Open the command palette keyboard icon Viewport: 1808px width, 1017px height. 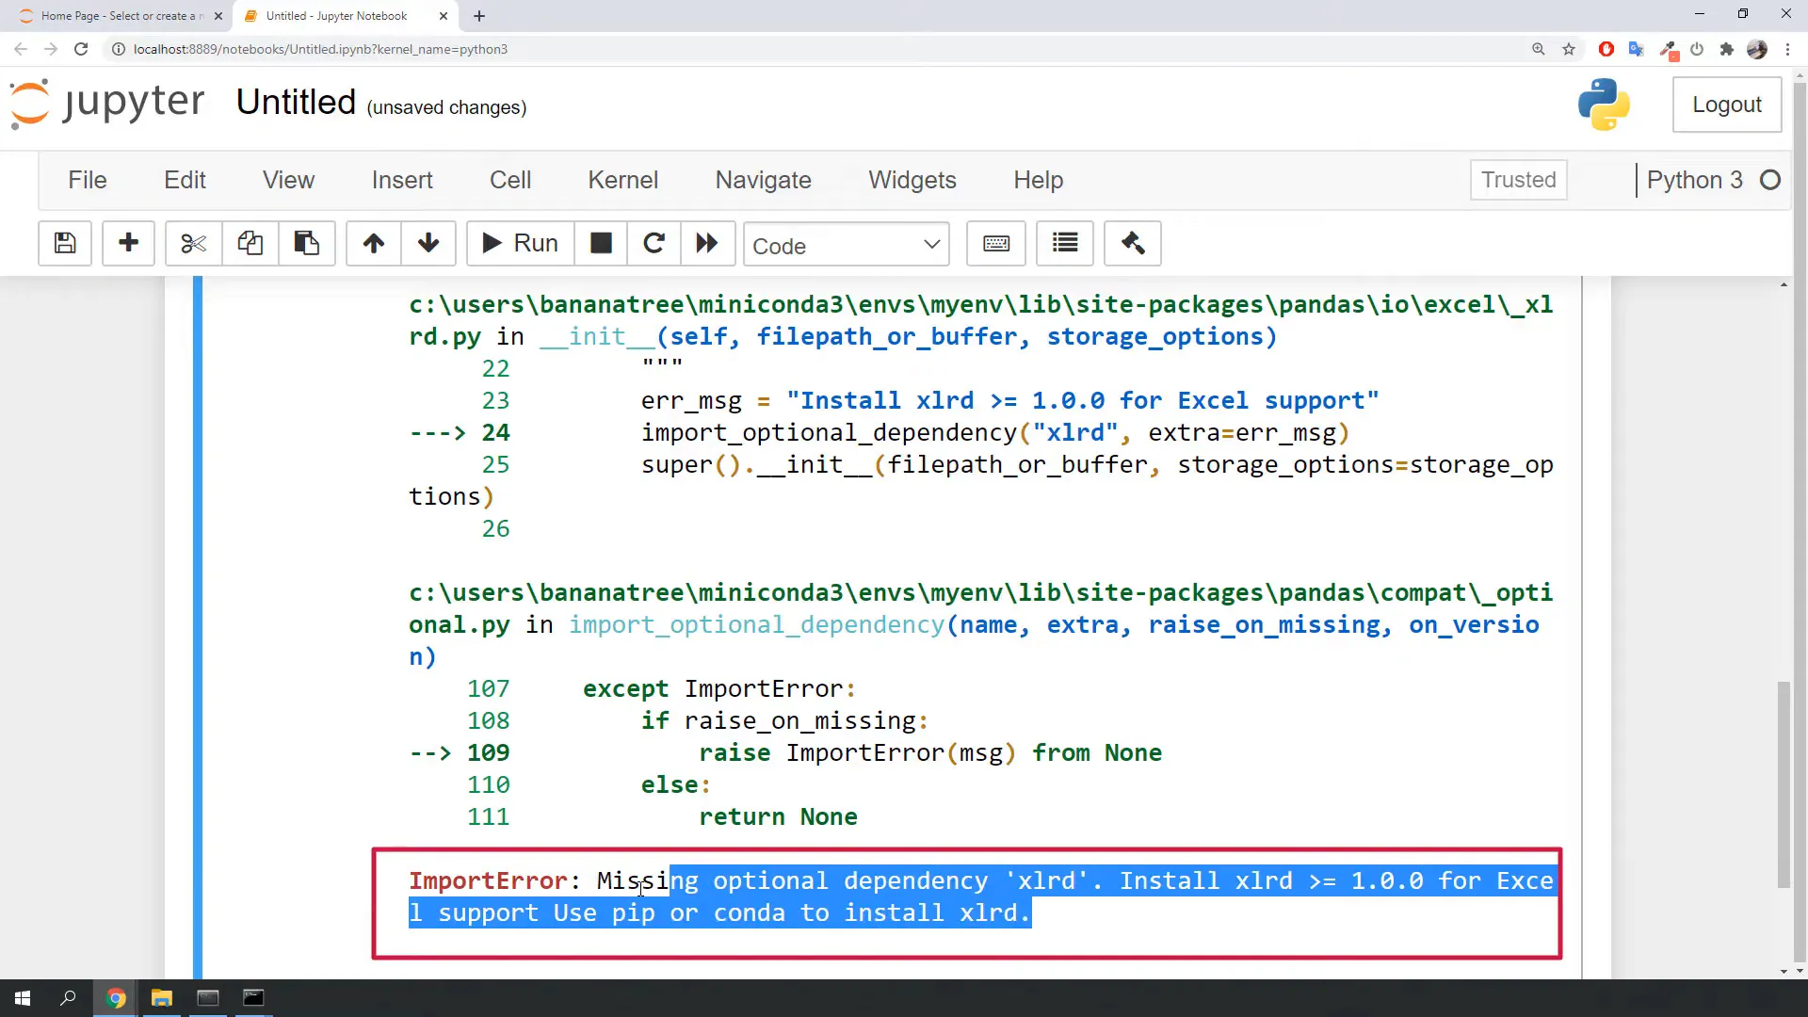click(x=996, y=244)
